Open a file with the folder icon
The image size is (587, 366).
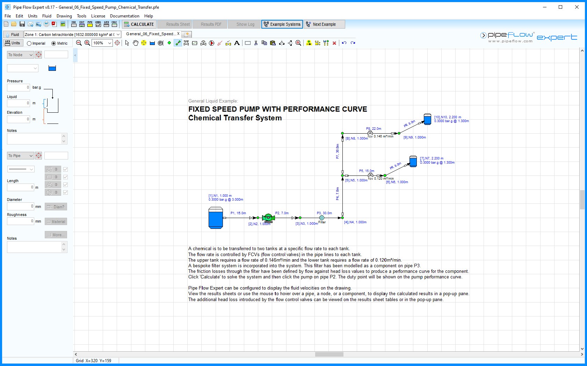point(14,24)
